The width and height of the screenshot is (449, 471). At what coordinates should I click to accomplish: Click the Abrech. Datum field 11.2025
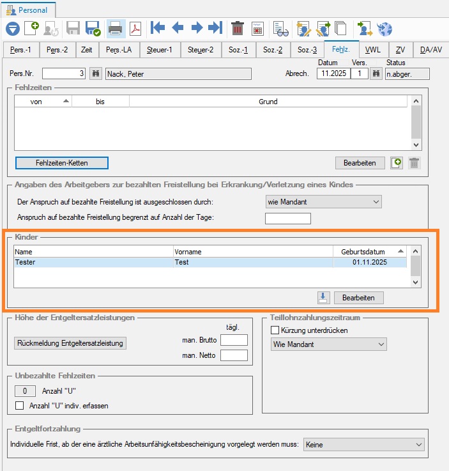click(333, 73)
